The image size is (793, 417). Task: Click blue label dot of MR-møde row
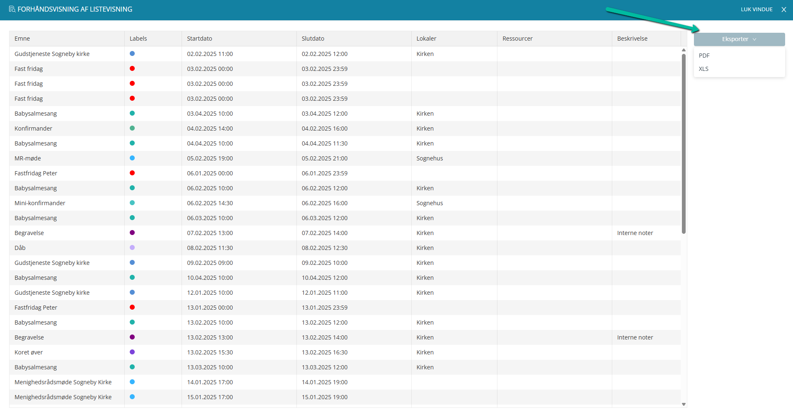132,158
